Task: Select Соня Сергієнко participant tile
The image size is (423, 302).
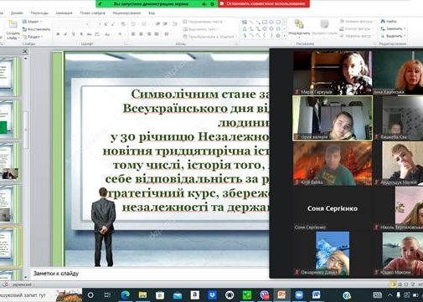Action: tap(333, 208)
